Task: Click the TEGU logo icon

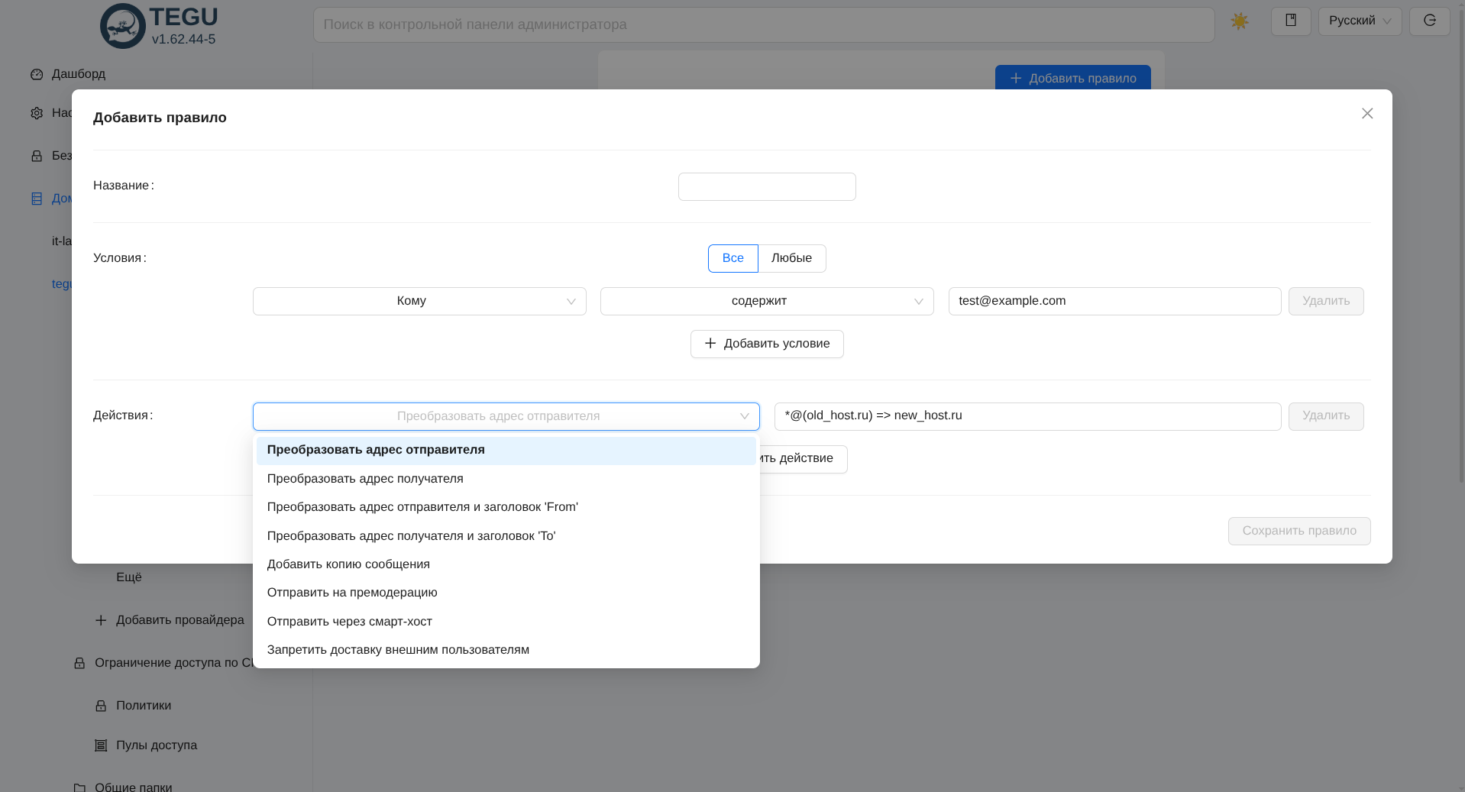Action: (122, 26)
